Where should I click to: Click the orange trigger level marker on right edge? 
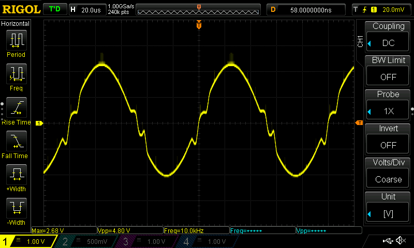click(359, 122)
